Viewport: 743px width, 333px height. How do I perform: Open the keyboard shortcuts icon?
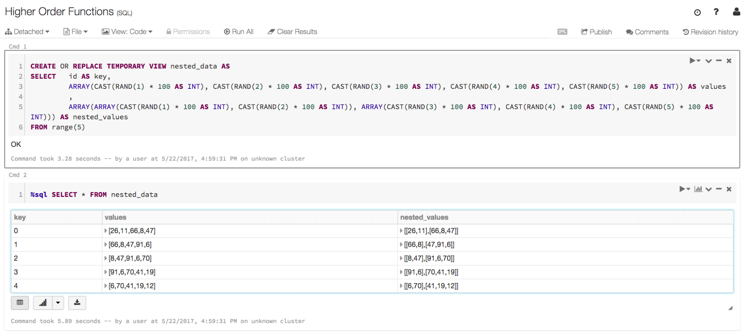pos(562,32)
